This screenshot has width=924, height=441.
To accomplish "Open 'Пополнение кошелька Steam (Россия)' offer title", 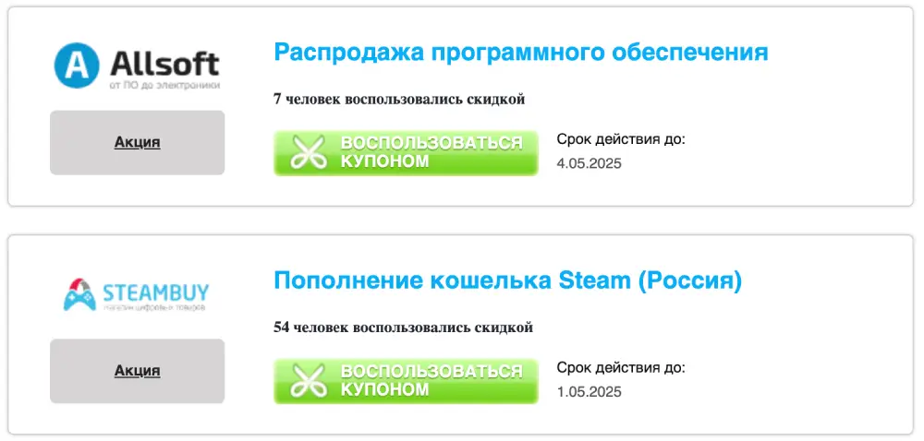I will click(507, 280).
